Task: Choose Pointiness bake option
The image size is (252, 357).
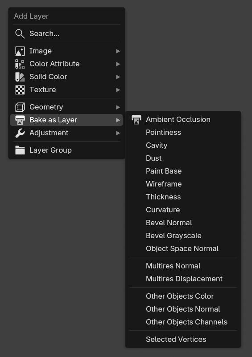Action: (183, 133)
